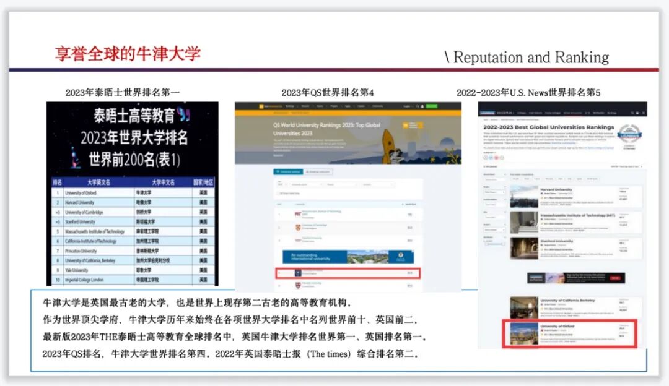Click paragraph line starting 最新版2023年THE泰晤士

tap(234, 337)
